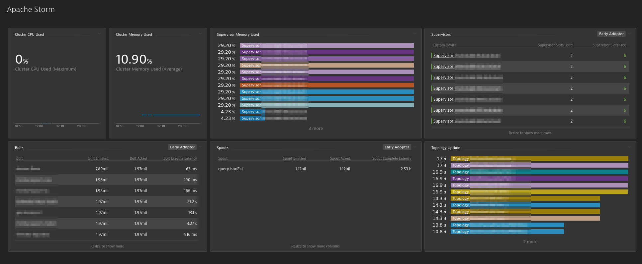Click the blue line in Cluster Memory chart
Viewport: 642px width, 264px height.
pyautogui.click(x=171, y=115)
